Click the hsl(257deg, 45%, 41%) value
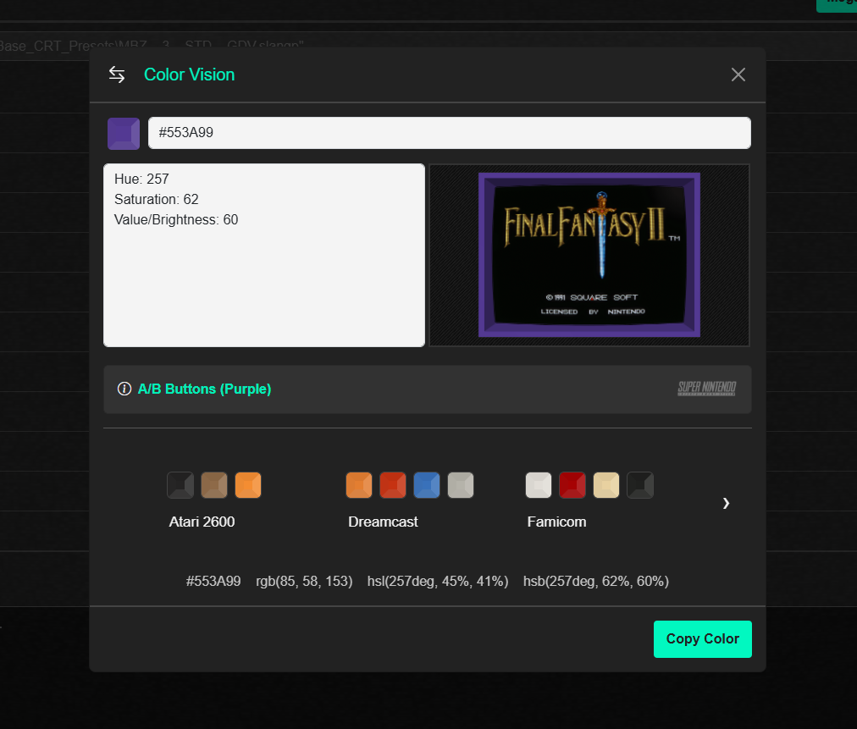Screen dimensions: 857x729 tap(438, 581)
